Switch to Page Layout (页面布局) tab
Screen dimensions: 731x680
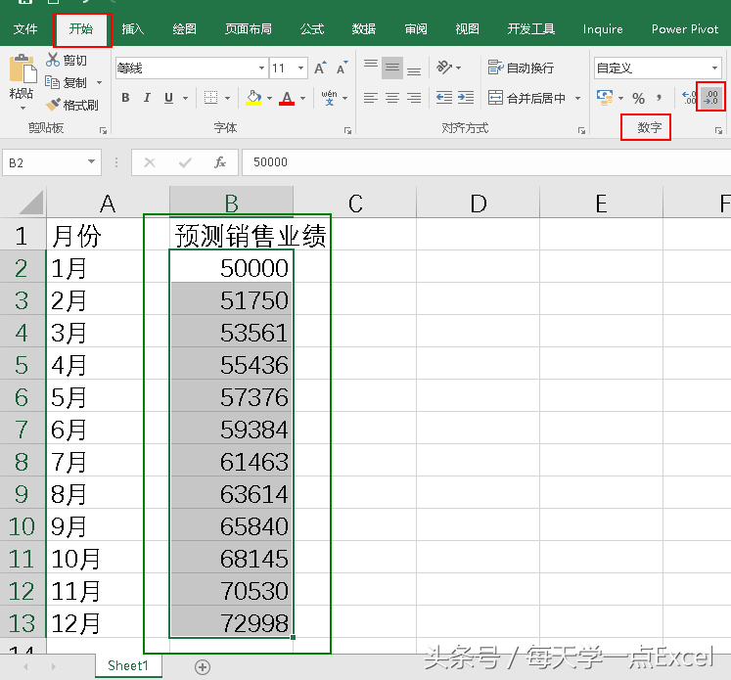point(248,29)
